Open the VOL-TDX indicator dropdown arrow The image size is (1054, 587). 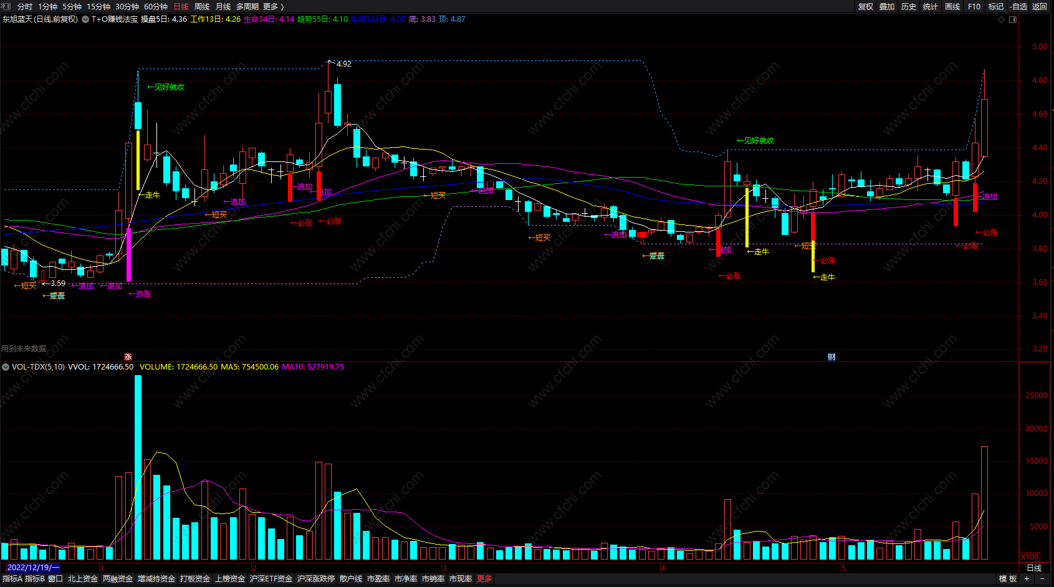[x=6, y=367]
